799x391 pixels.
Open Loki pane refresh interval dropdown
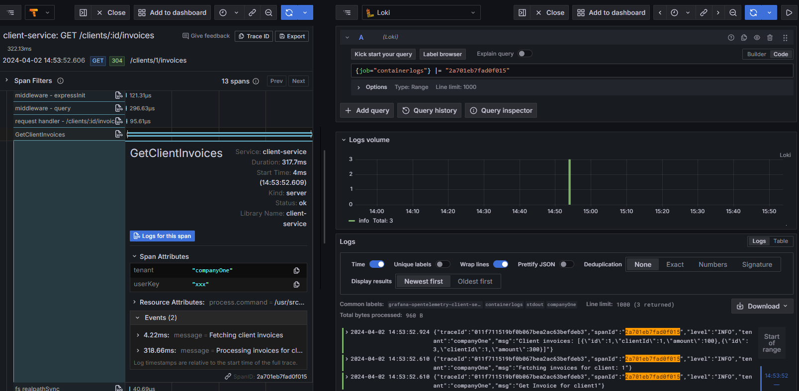click(x=769, y=12)
